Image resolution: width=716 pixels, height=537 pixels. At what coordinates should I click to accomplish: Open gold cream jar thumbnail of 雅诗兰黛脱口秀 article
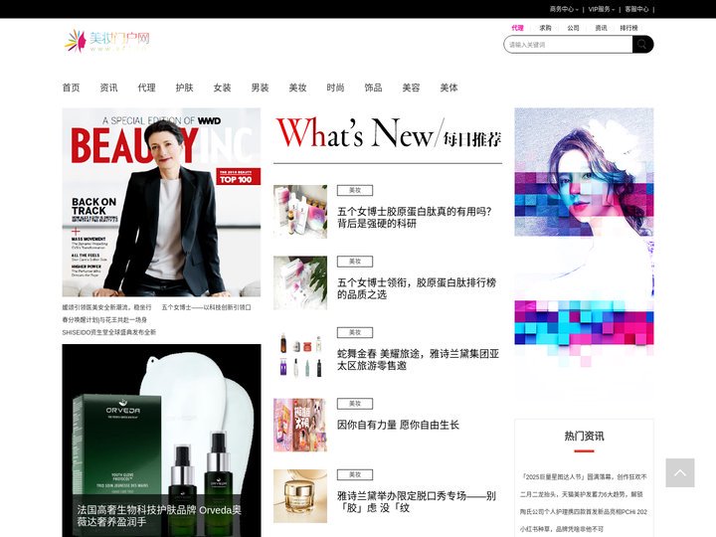coord(300,496)
